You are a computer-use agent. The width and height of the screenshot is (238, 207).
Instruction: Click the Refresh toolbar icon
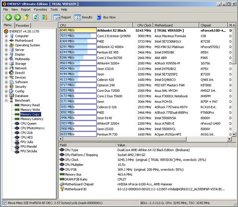36,17
